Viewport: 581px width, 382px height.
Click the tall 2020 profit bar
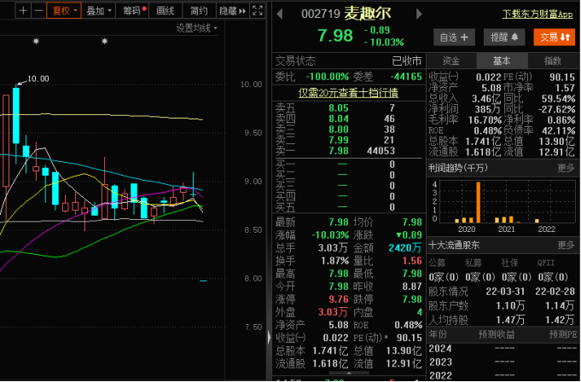point(478,202)
